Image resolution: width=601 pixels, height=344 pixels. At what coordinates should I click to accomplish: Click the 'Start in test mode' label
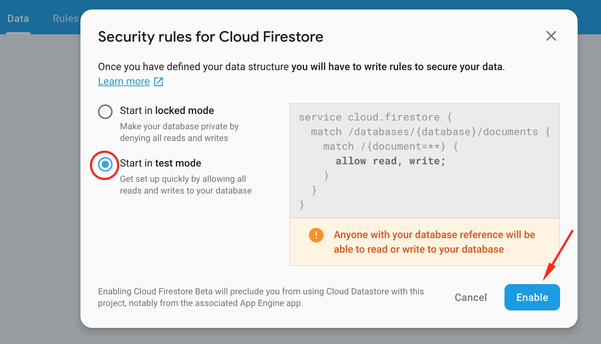[x=160, y=163]
